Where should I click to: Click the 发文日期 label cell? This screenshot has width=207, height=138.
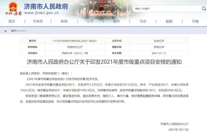click(x=117, y=53)
